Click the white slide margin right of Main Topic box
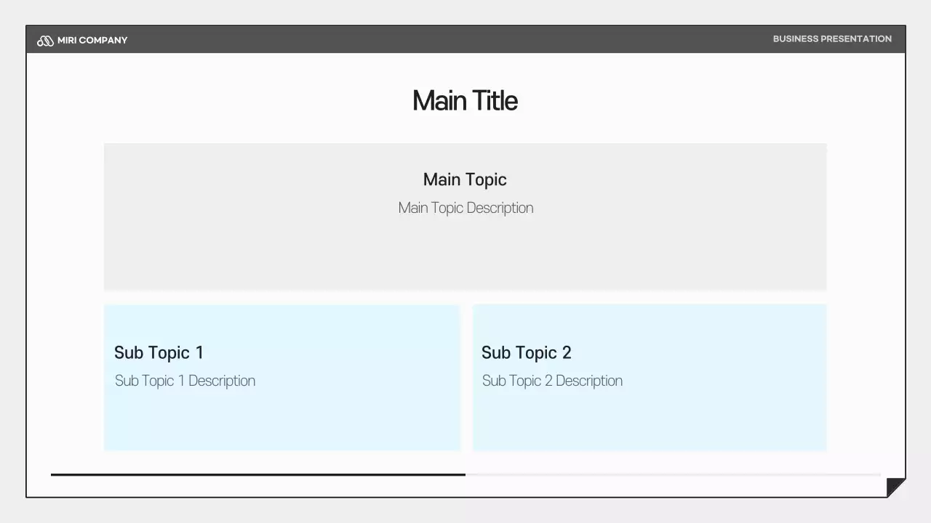 pos(866,218)
